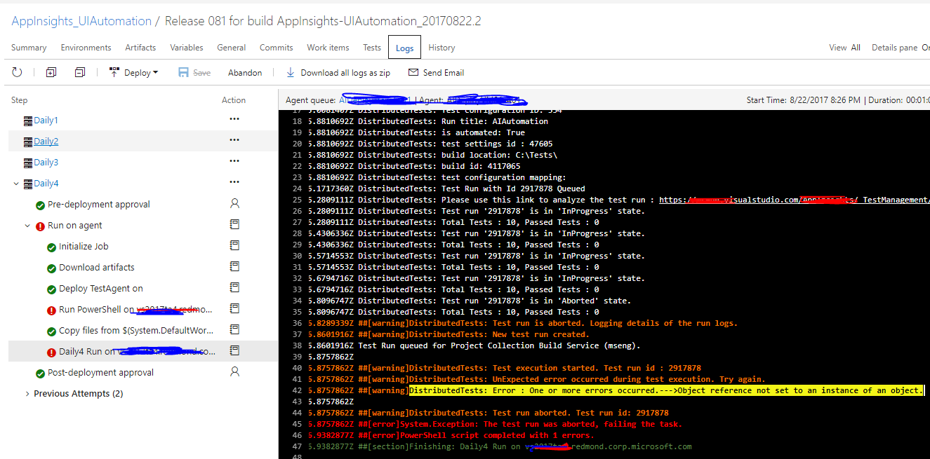Open the Environments tab
Screen dimensions: 930x459
click(86, 48)
